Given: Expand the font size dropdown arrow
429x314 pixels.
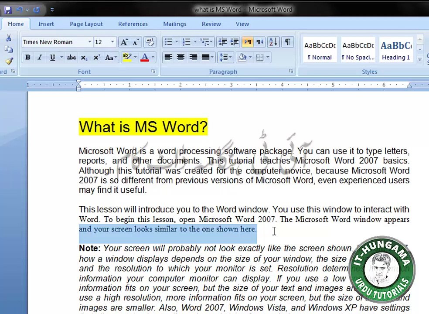Looking at the screenshot, I should 112,42.
